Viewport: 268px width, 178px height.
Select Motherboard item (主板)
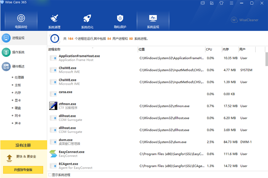tap(18, 85)
